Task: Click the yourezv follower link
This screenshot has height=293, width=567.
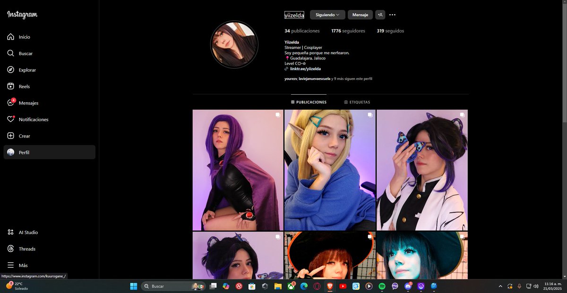Action: tap(291, 79)
